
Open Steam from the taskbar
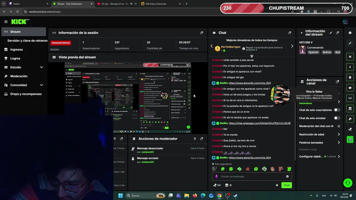coord(235,196)
